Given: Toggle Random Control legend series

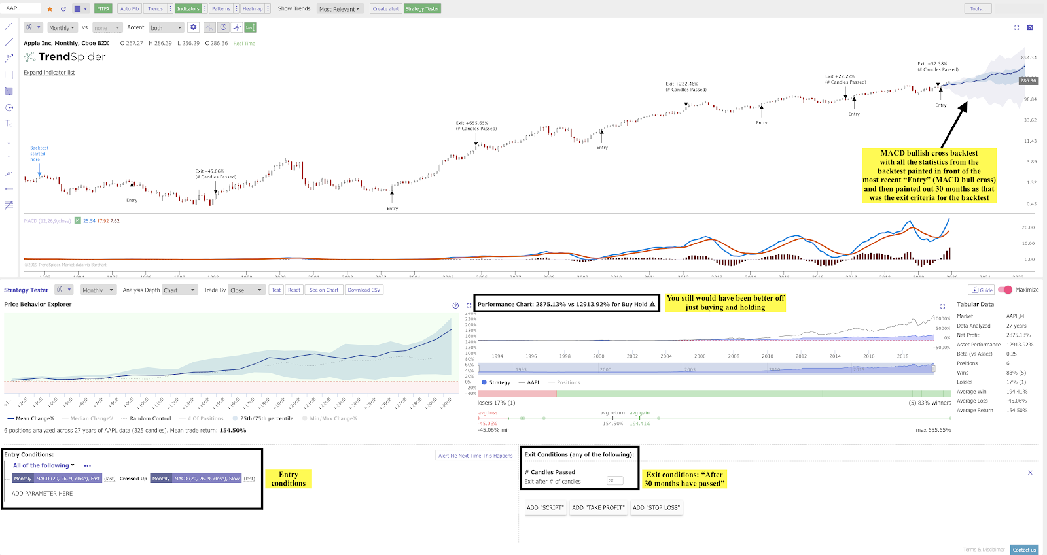Looking at the screenshot, I should click(x=145, y=418).
